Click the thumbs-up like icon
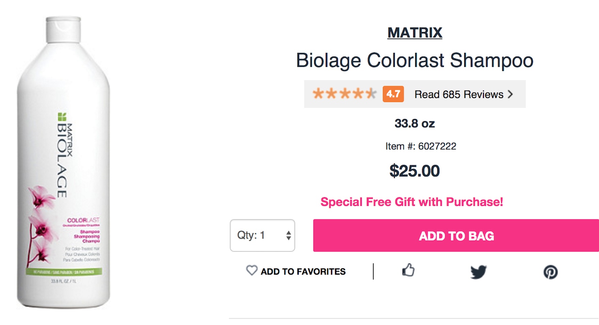 tap(408, 270)
